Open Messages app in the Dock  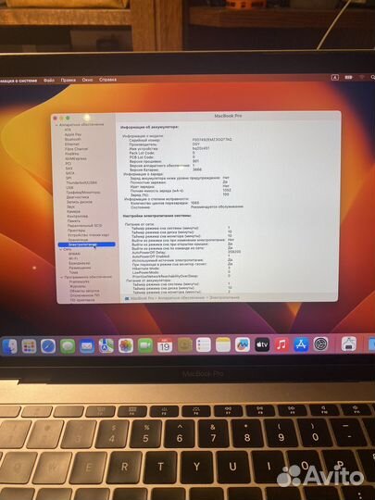68,346
